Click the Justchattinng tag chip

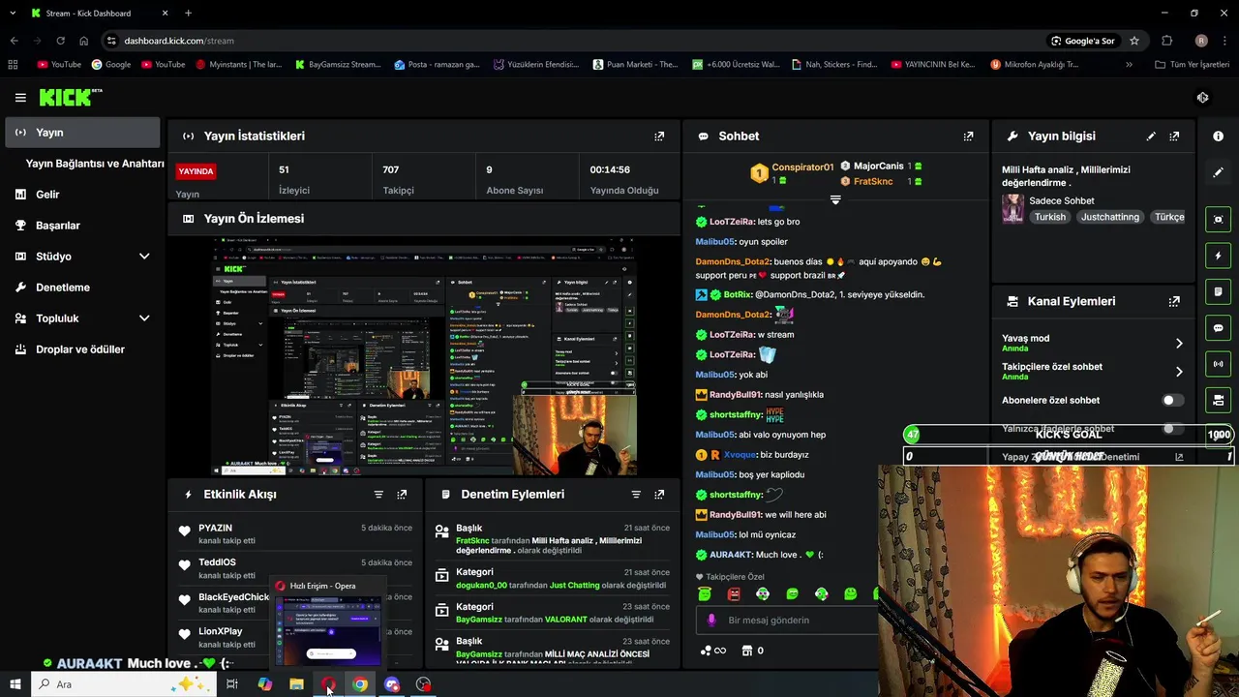point(1110,217)
